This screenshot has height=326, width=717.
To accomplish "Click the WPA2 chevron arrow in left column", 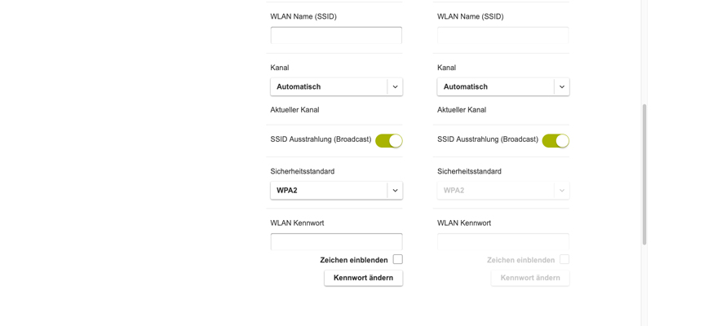I will click(x=395, y=191).
